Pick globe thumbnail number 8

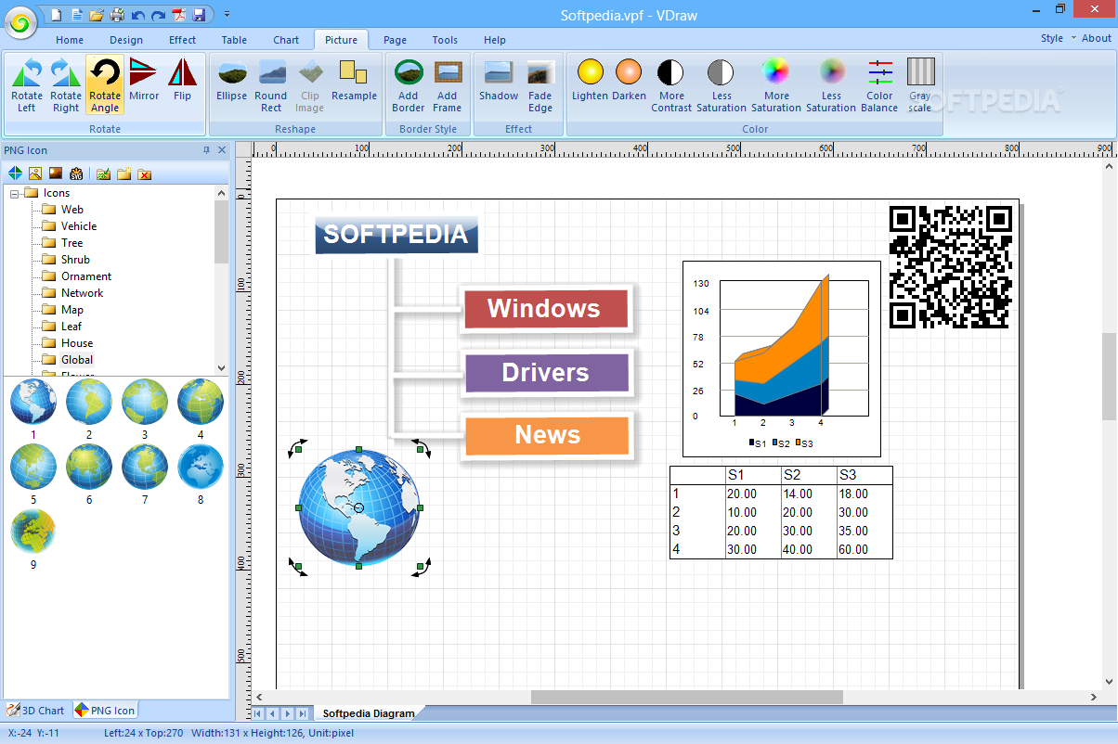click(x=201, y=468)
